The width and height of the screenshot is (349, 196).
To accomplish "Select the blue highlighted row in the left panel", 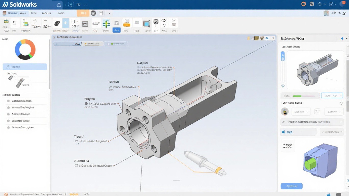I will point(25,67).
